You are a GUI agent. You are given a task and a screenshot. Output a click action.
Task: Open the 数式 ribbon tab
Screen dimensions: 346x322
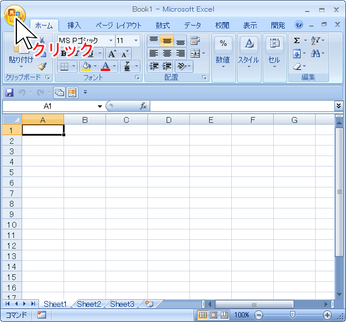tap(163, 26)
